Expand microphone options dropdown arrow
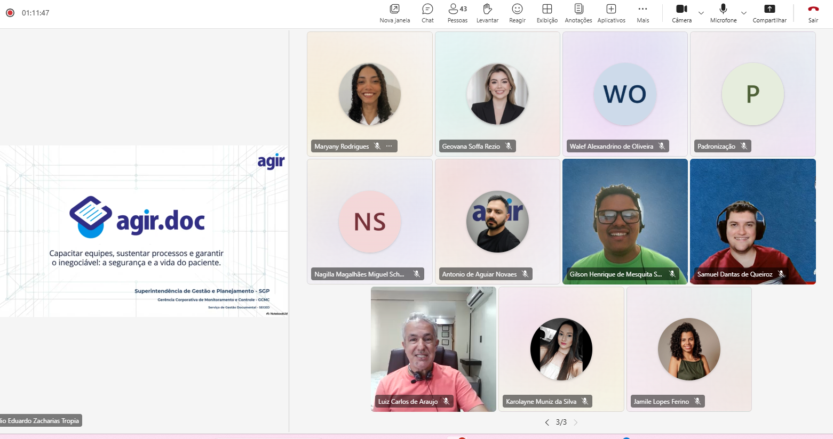The image size is (833, 439). (744, 13)
